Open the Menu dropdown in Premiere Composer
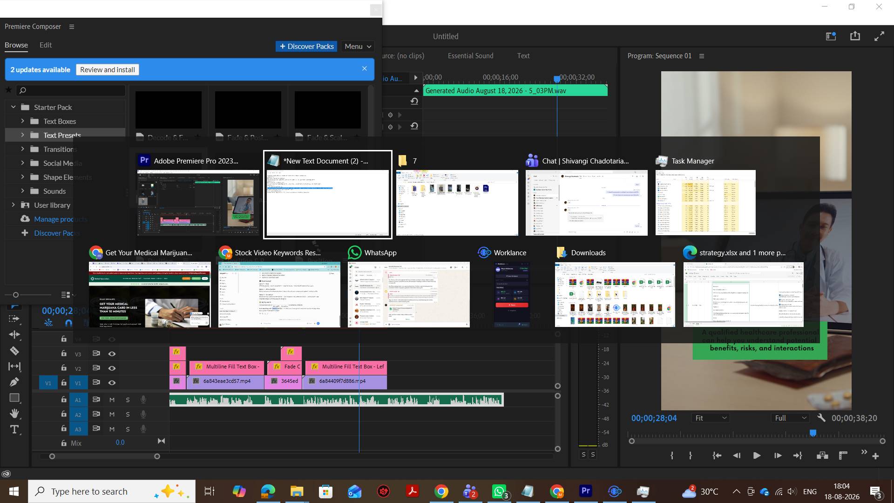 [358, 46]
